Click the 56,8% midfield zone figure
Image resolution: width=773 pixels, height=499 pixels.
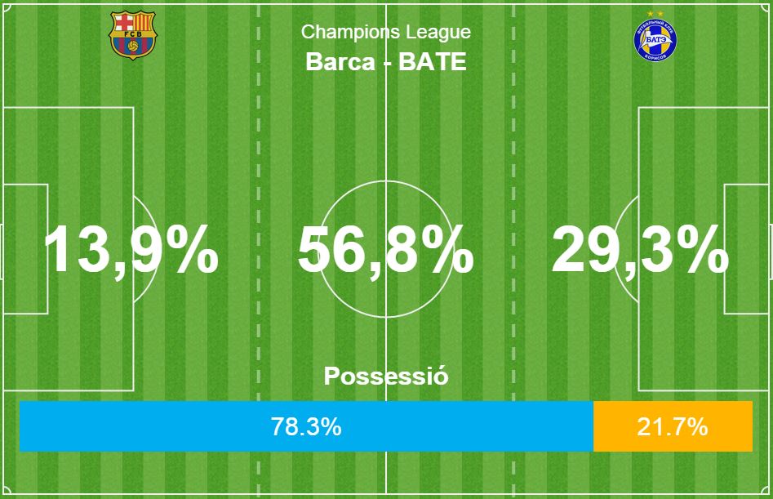(x=385, y=250)
